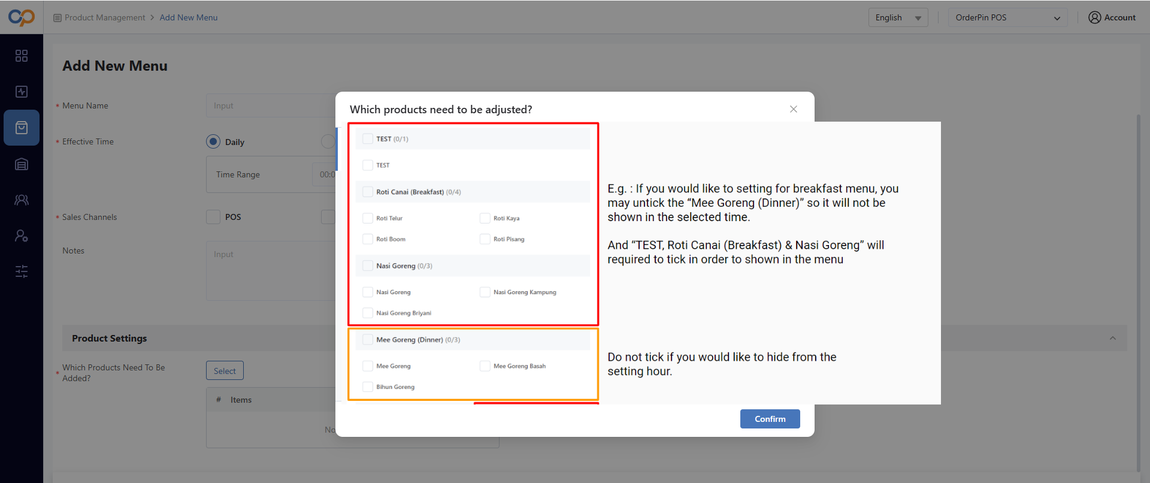The width and height of the screenshot is (1150, 483).
Task: Focus the Menu Name input field
Action: [271, 105]
